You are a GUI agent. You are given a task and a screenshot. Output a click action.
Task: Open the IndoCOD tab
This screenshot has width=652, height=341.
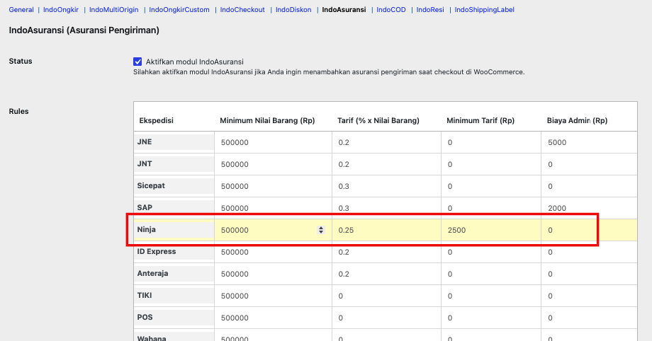(391, 10)
